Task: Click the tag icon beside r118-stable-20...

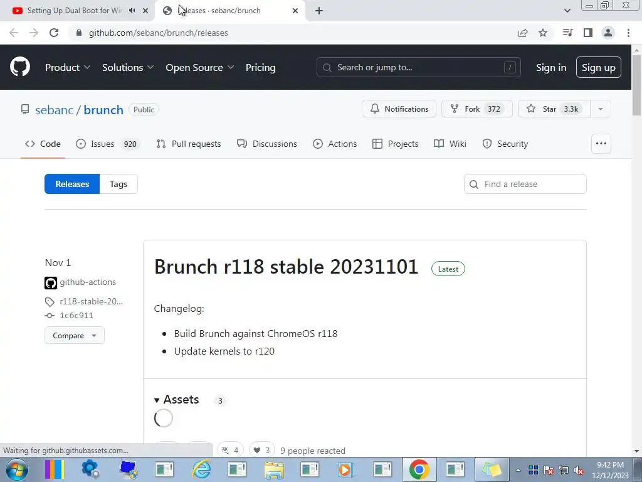Action: pyautogui.click(x=50, y=302)
